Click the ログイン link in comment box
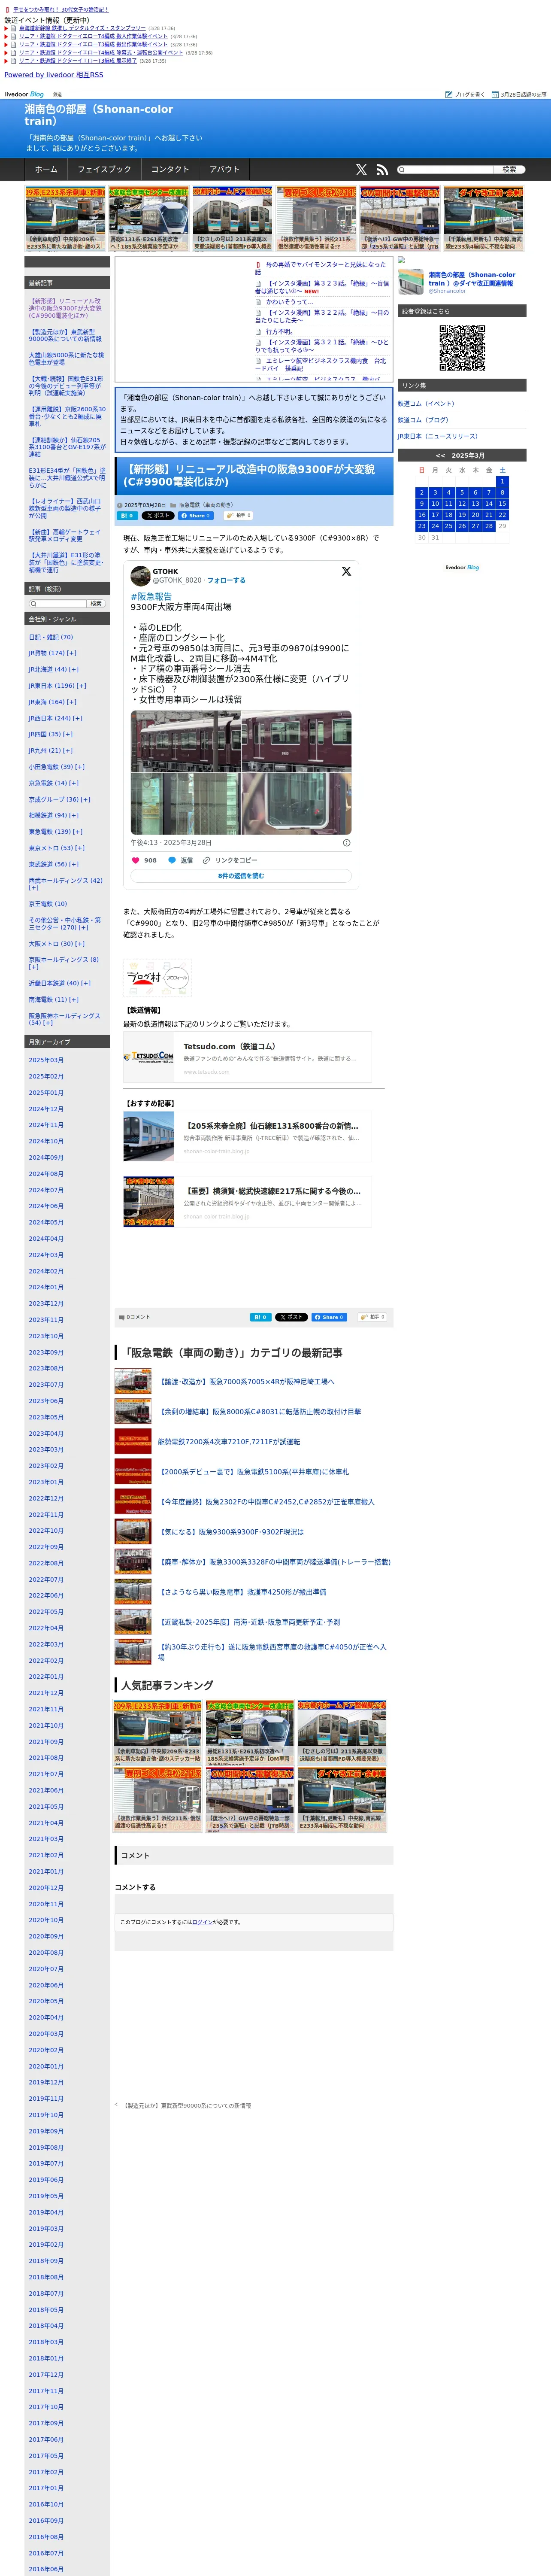 point(202,1922)
